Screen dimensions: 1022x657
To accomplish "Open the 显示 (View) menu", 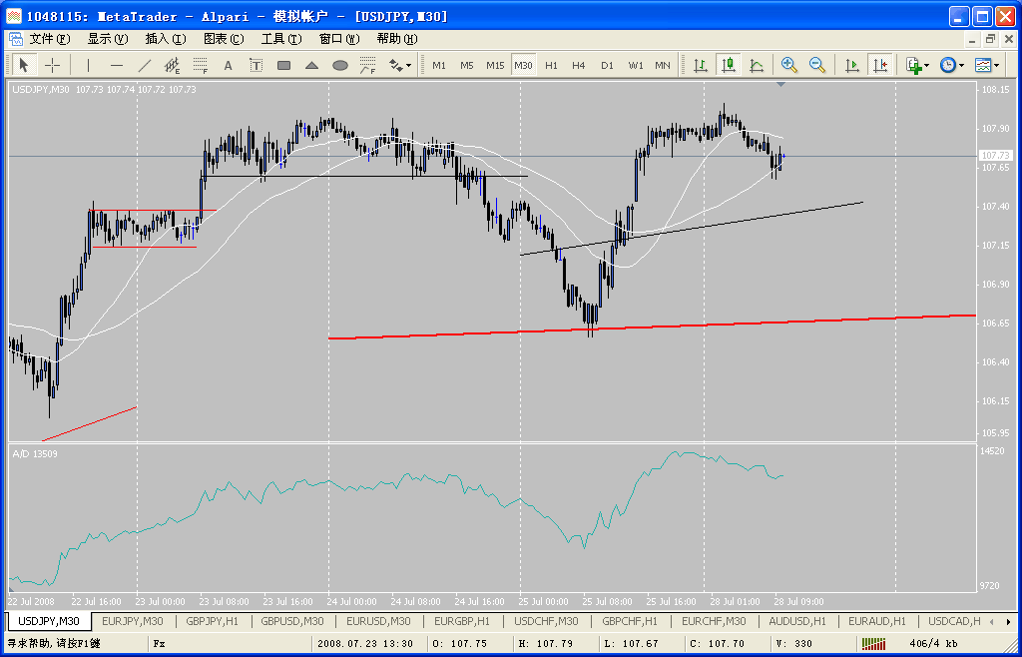I will 108,39.
